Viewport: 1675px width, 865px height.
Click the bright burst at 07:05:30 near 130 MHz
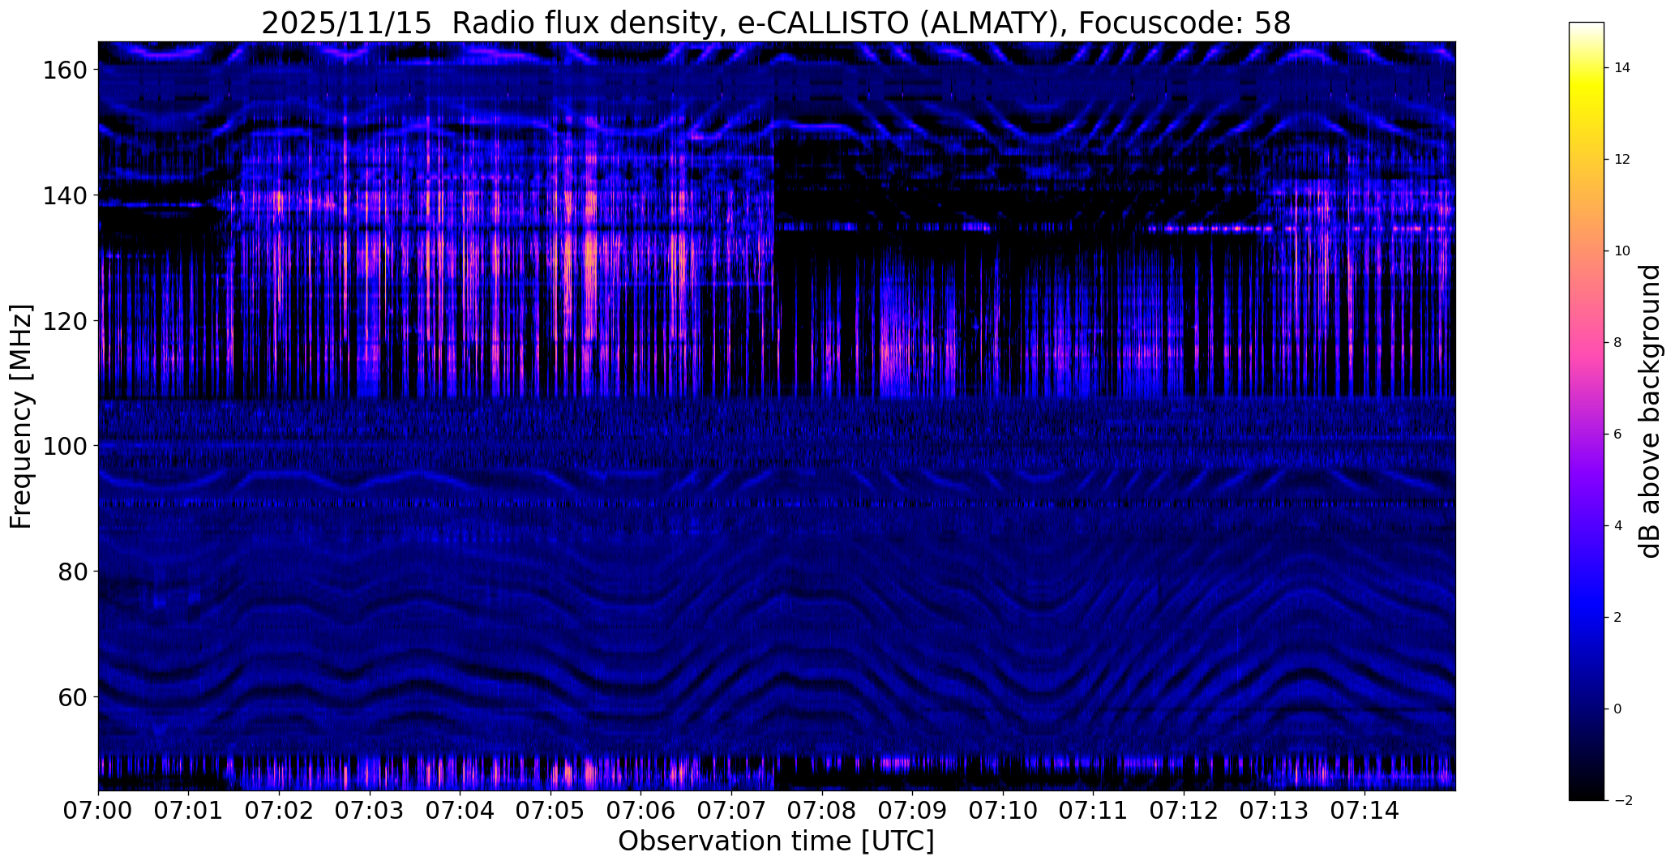pyautogui.click(x=591, y=259)
